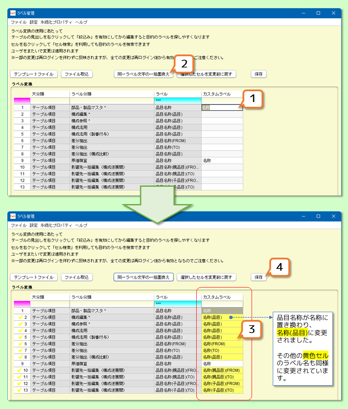Select 品目名称(FROM) label cell in upper window
The width and height of the screenshot is (348, 409).
[x=177, y=141]
